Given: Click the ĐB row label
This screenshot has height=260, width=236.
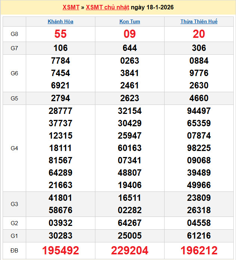Looking at the screenshot, I should coord(14,251).
